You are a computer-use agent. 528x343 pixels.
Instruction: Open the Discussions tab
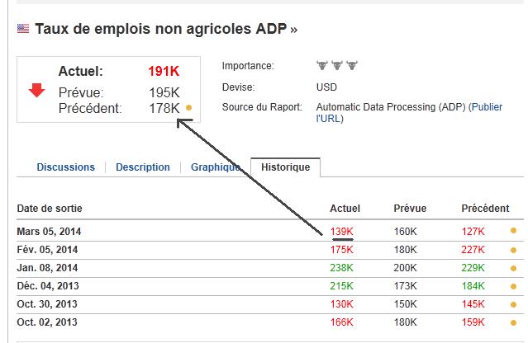click(65, 167)
